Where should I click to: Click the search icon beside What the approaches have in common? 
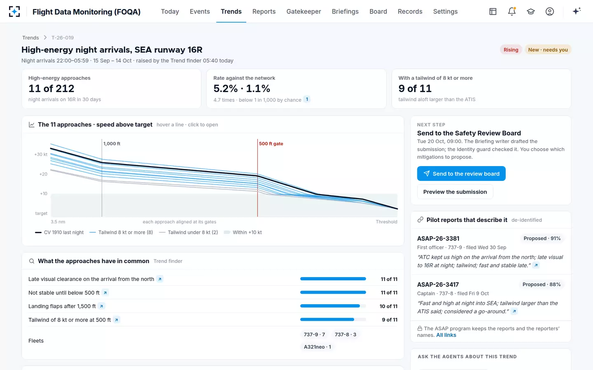[x=32, y=261]
